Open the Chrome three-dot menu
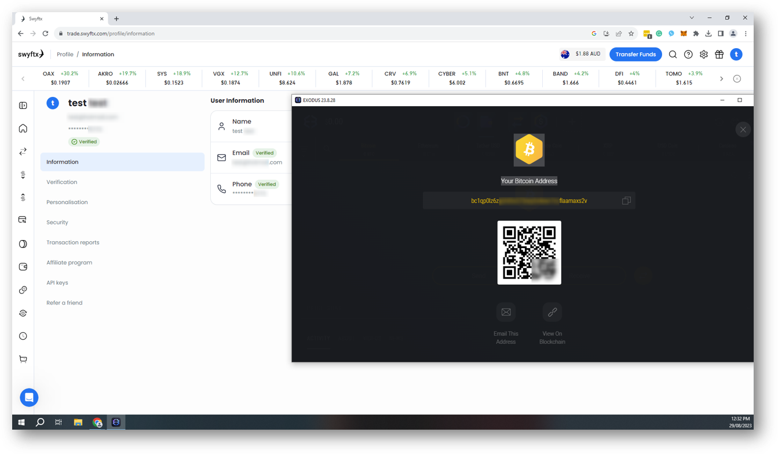This screenshot has height=454, width=778. point(746,34)
